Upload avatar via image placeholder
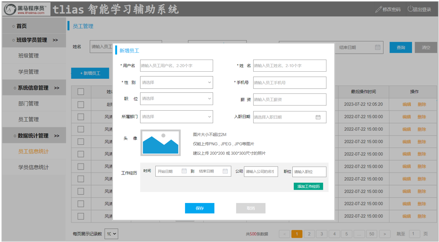Screen dimensions: 439x242 click(160, 143)
